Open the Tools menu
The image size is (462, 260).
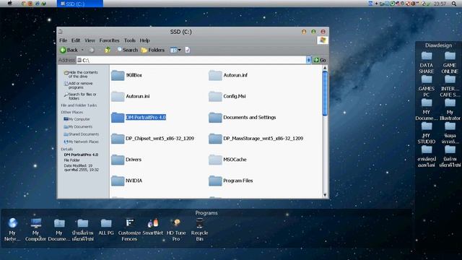tap(130, 40)
